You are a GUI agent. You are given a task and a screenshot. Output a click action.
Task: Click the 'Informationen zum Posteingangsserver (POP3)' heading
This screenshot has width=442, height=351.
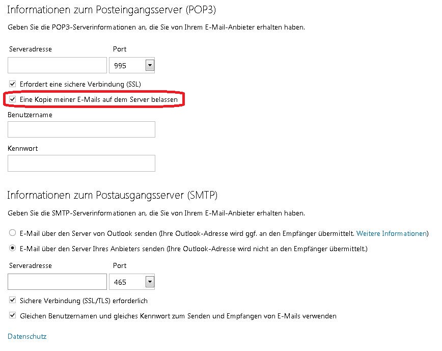tap(112, 10)
